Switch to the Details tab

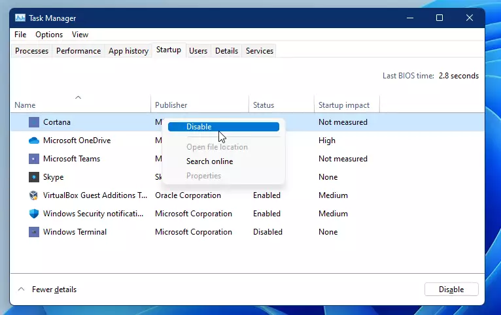[x=226, y=51]
